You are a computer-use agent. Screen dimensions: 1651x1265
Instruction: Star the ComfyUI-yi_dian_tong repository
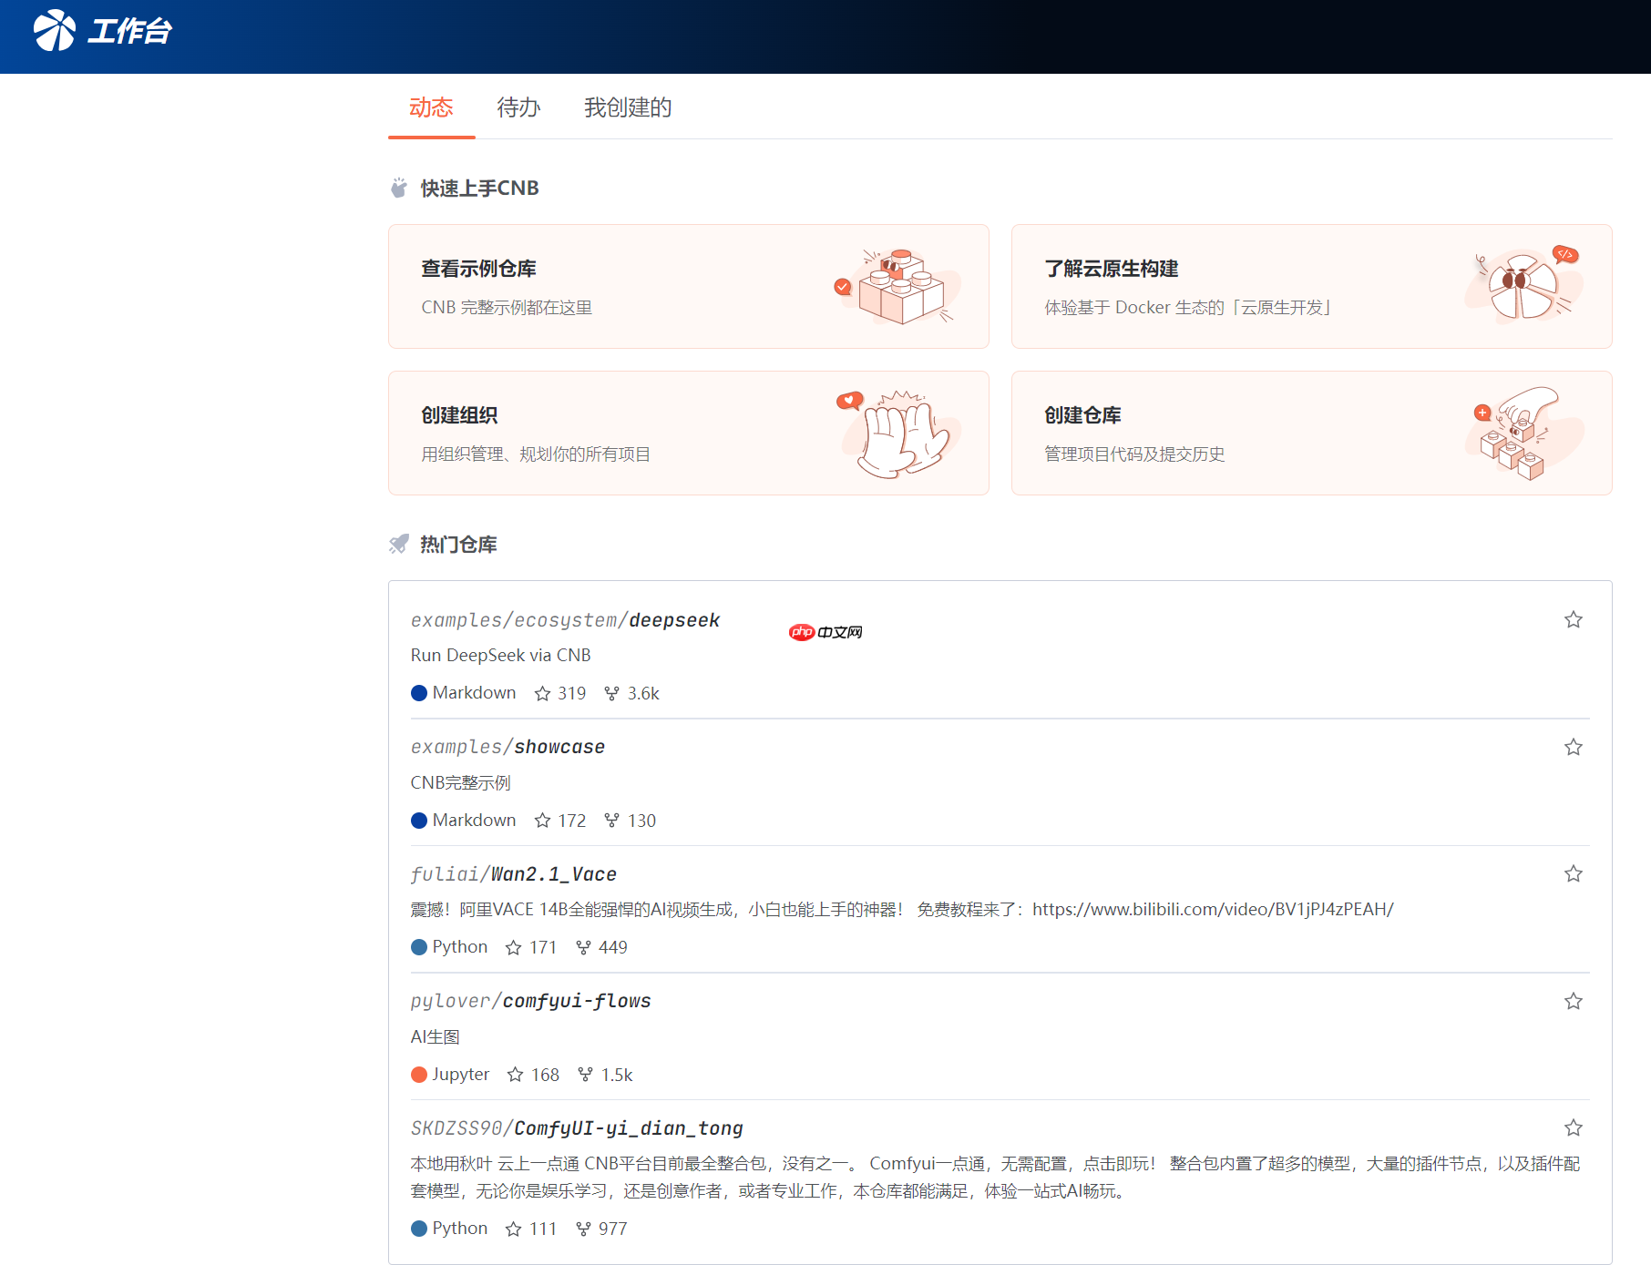[x=1573, y=1127]
